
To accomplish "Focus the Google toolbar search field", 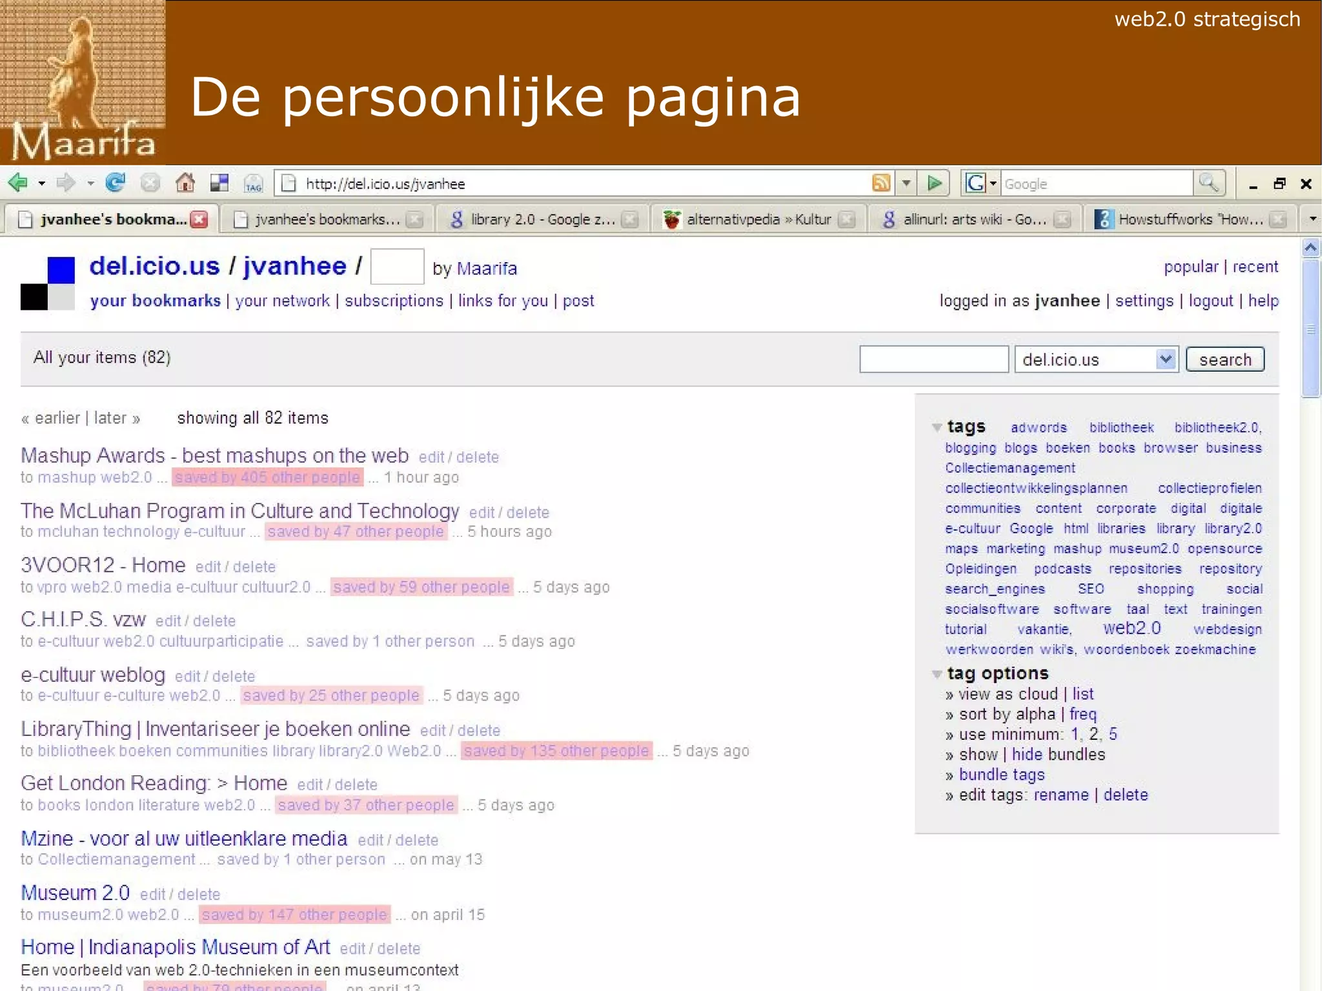I will 1097,183.
